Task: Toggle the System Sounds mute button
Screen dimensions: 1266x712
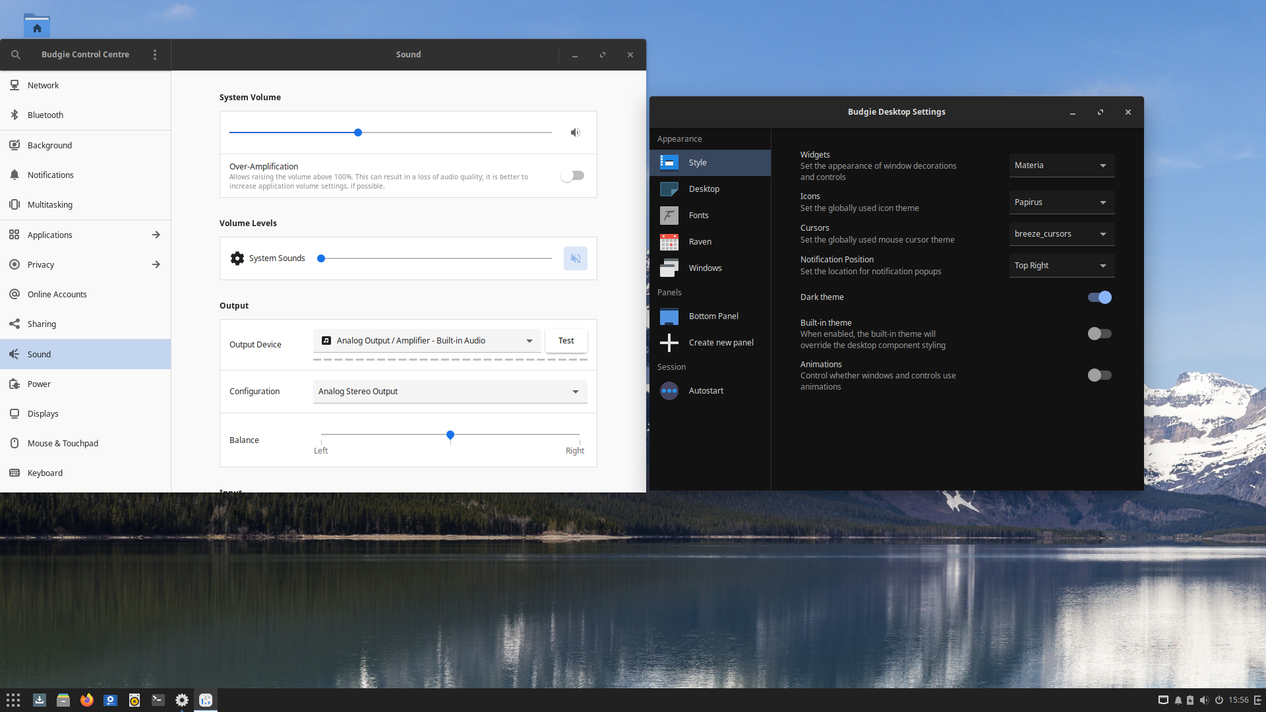Action: pyautogui.click(x=576, y=258)
